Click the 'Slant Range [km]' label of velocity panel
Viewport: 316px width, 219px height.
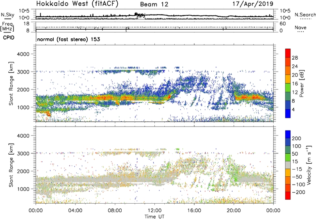(x=11, y=165)
